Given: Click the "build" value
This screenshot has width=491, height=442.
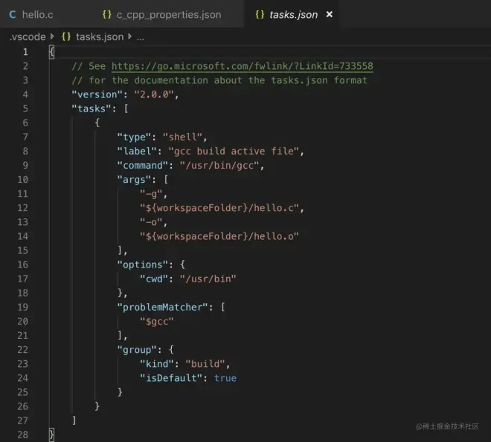Looking at the screenshot, I should (205, 364).
